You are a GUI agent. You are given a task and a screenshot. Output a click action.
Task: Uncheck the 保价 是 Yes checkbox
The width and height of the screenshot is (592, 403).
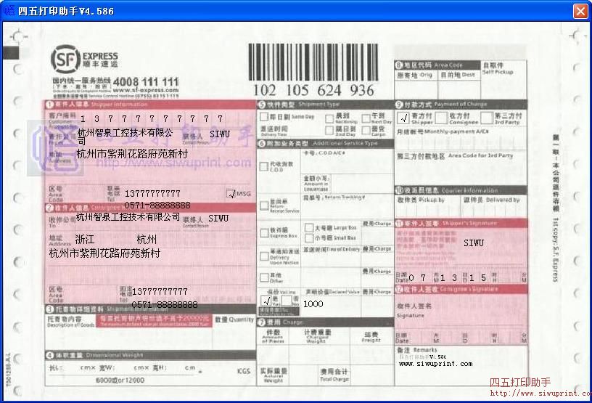coord(266,301)
